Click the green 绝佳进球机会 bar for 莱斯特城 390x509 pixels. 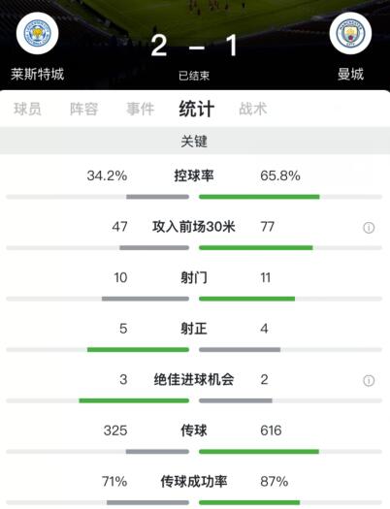pos(134,400)
